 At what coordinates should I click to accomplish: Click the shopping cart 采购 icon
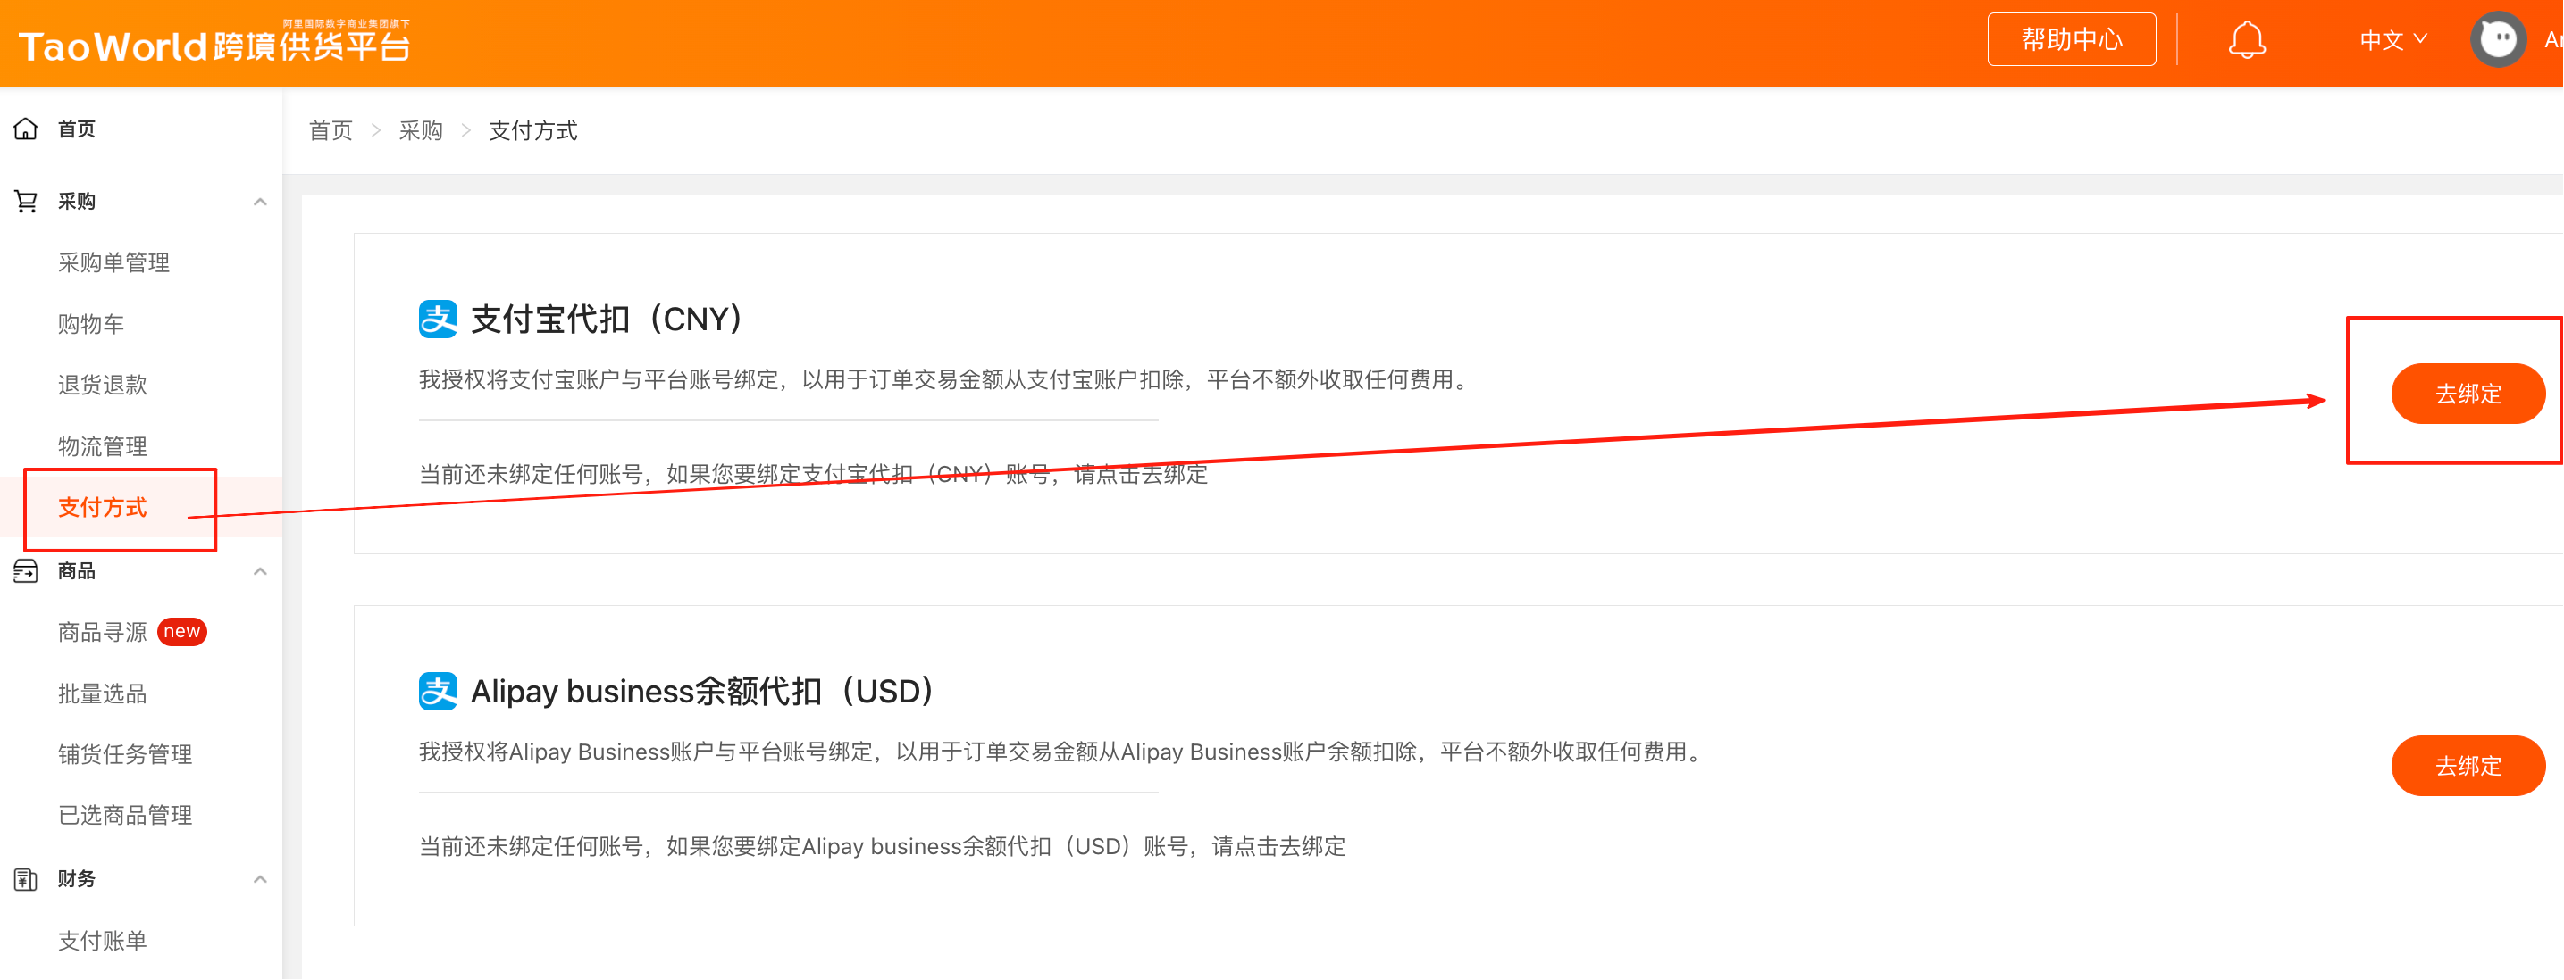click(x=26, y=202)
